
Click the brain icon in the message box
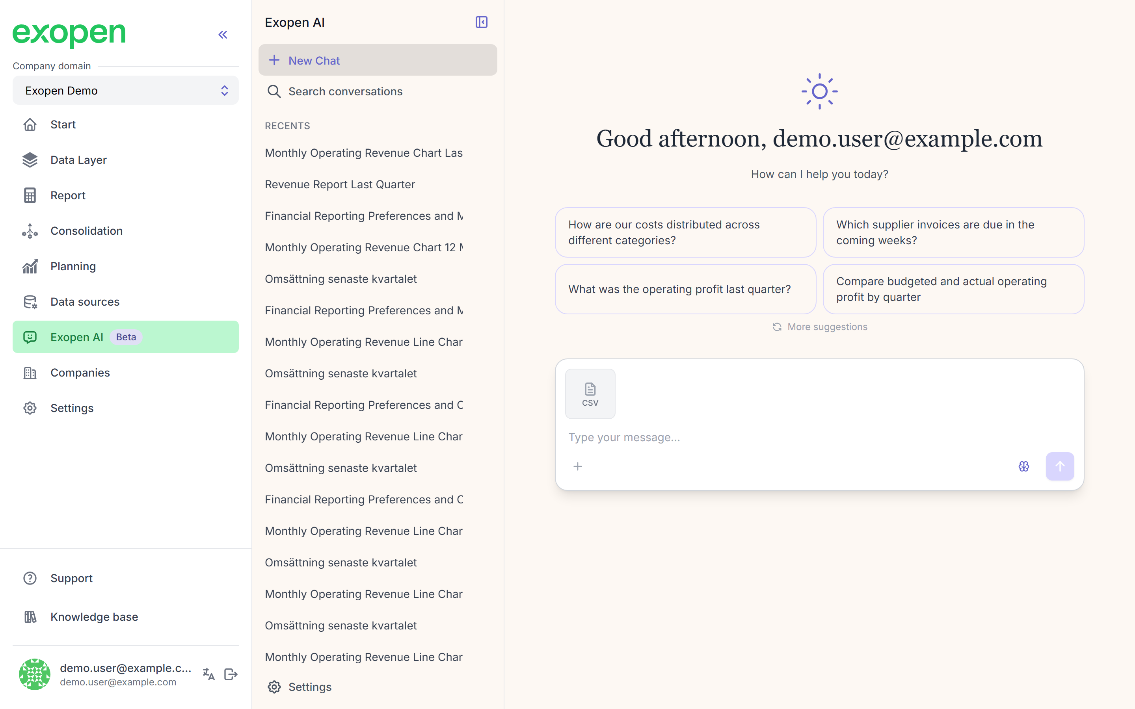point(1024,467)
